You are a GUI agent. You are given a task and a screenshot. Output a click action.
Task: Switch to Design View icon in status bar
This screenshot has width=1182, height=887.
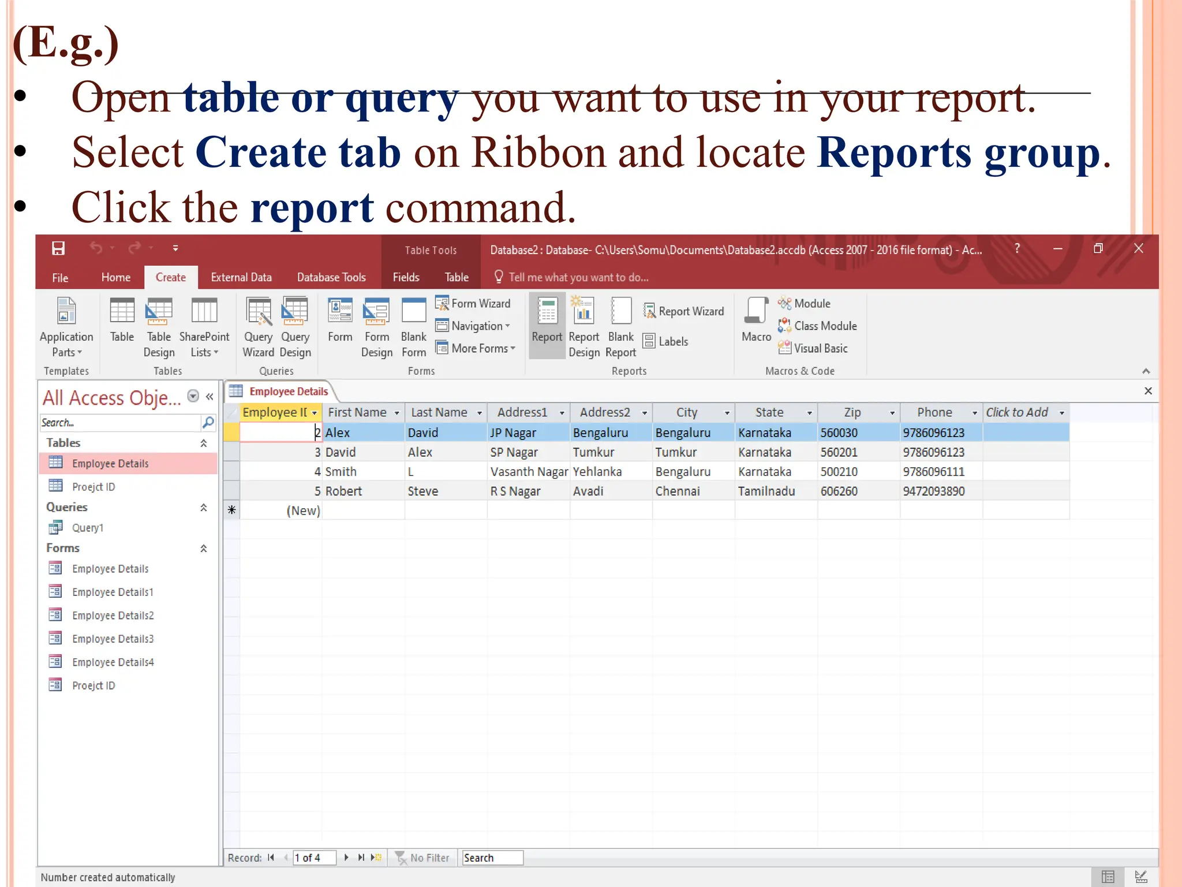tap(1141, 877)
